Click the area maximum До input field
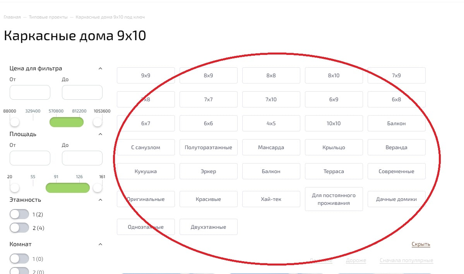This screenshot has height=274, width=464. 82,158
